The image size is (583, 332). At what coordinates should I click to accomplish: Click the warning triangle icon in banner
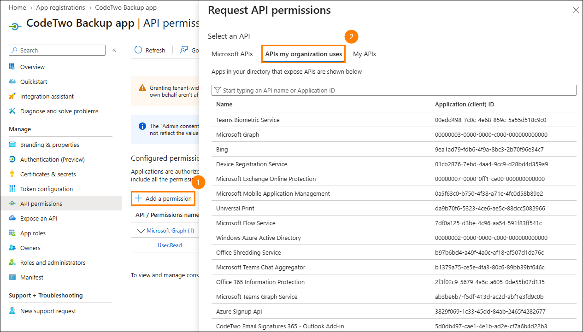[142, 87]
